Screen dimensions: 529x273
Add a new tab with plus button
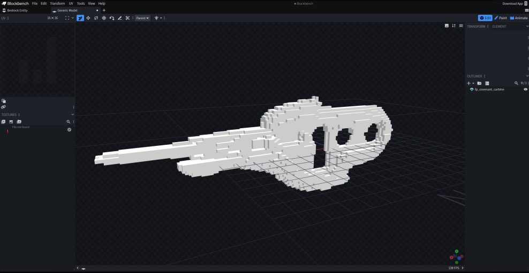(x=104, y=11)
